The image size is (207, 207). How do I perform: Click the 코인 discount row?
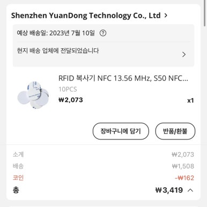point(103,178)
